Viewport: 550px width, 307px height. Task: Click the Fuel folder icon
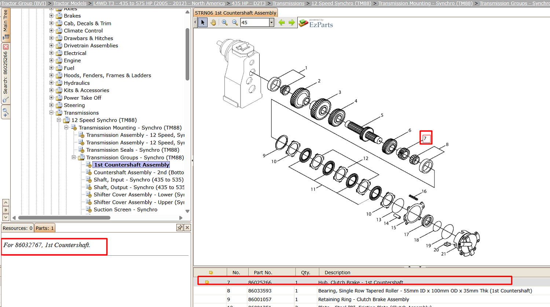pos(59,68)
